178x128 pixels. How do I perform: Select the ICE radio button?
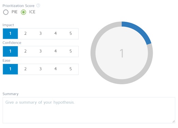[x=24, y=12]
